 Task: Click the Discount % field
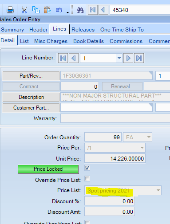(110, 201)
